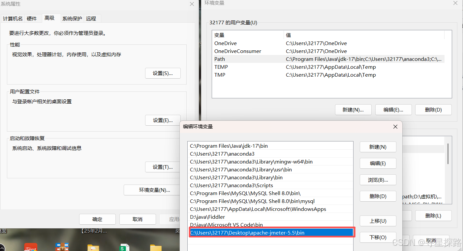The image size is (463, 251).
Task: Open the WinRAR archive desktop icon
Action: click(62, 247)
